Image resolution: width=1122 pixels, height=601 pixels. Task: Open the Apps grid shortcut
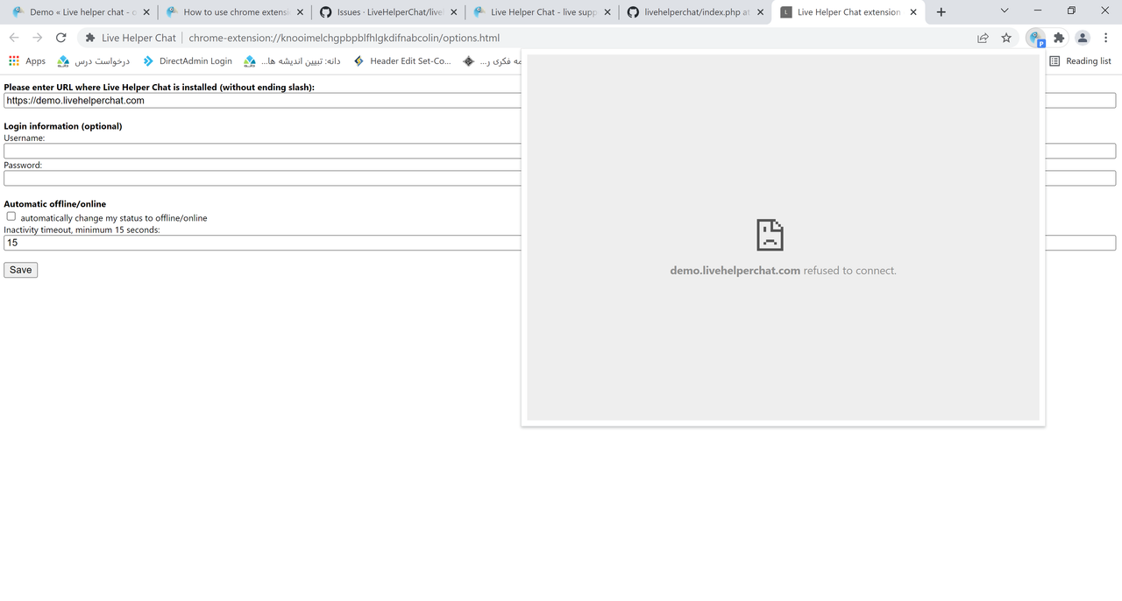coord(26,61)
